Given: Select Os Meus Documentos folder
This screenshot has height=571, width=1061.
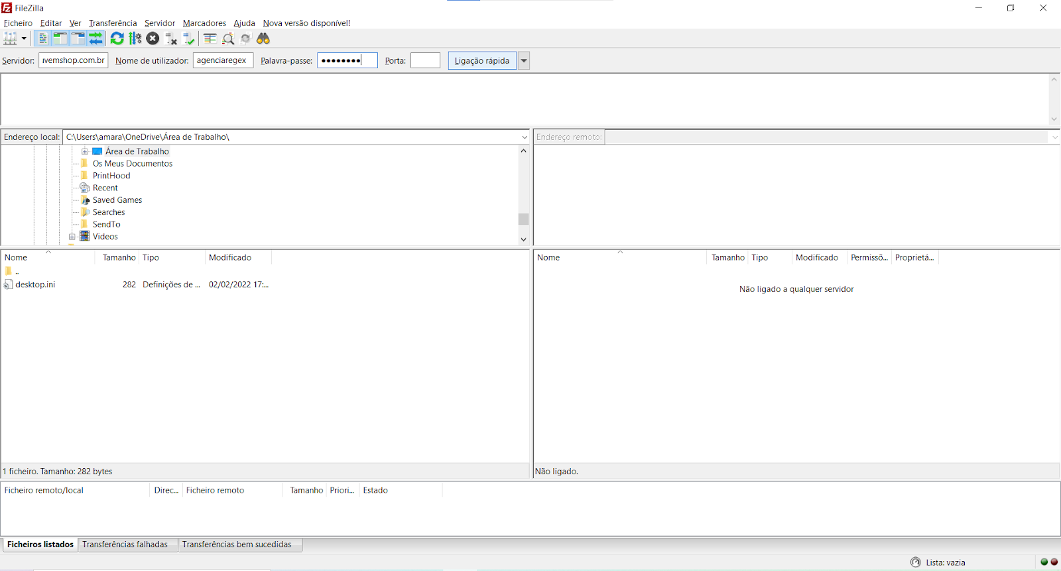Looking at the screenshot, I should (132, 164).
